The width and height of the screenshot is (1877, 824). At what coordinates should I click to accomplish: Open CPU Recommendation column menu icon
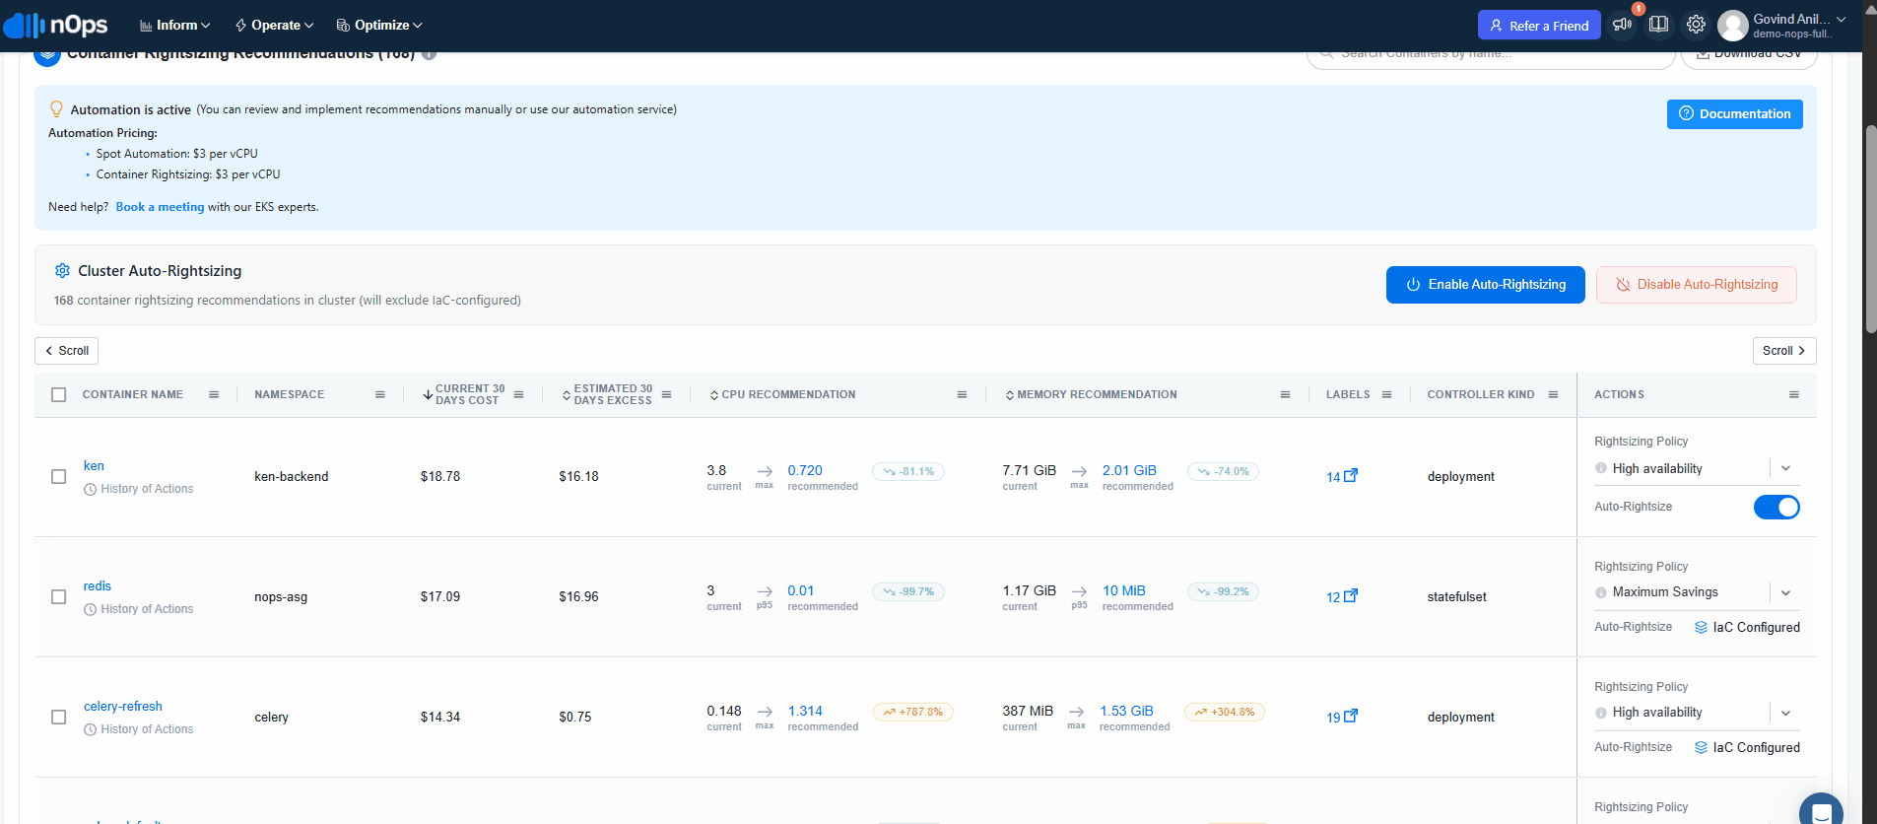963,394
